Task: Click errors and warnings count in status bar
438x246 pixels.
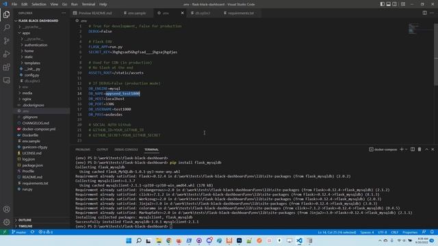Action: tap(46, 232)
